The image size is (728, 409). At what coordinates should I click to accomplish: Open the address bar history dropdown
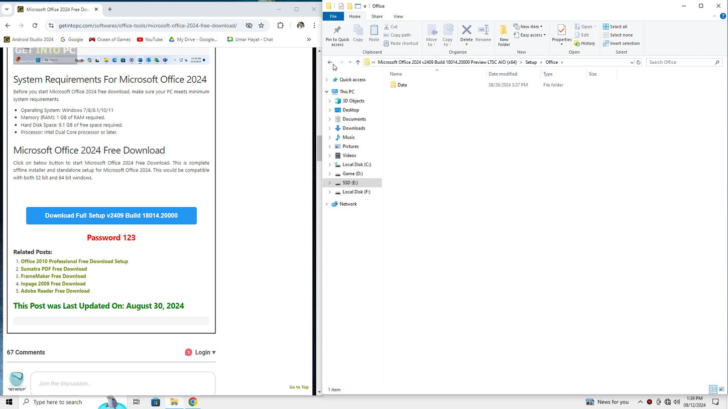(632, 62)
